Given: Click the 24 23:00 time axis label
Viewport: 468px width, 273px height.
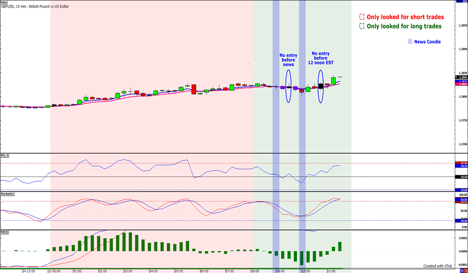Looking at the screenshot, I should (x=29, y=271).
